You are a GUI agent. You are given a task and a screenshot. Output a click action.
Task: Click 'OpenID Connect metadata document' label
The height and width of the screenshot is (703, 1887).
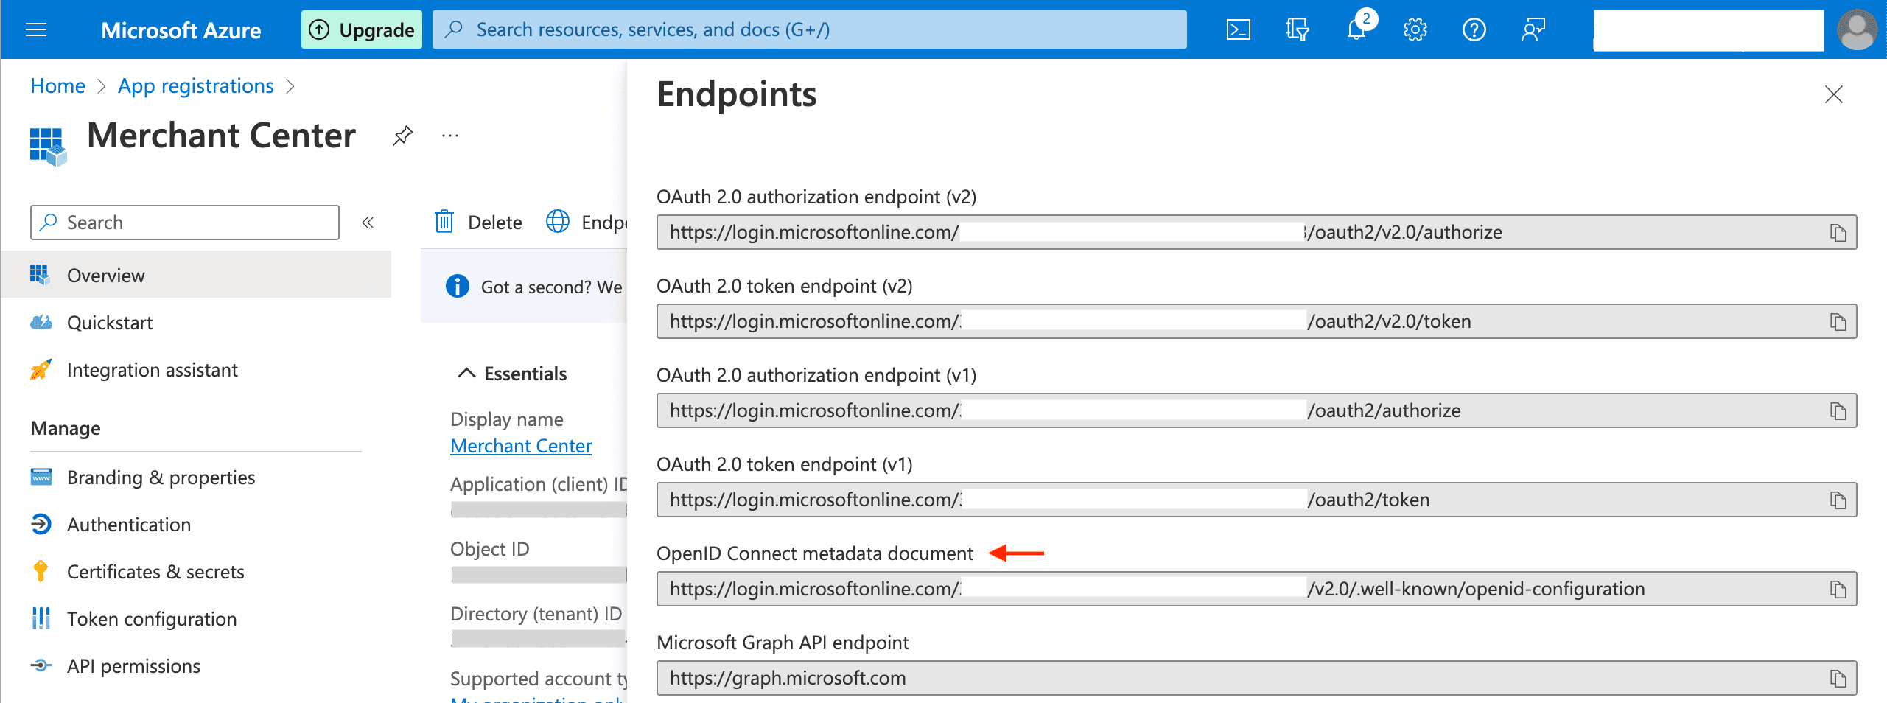815,553
